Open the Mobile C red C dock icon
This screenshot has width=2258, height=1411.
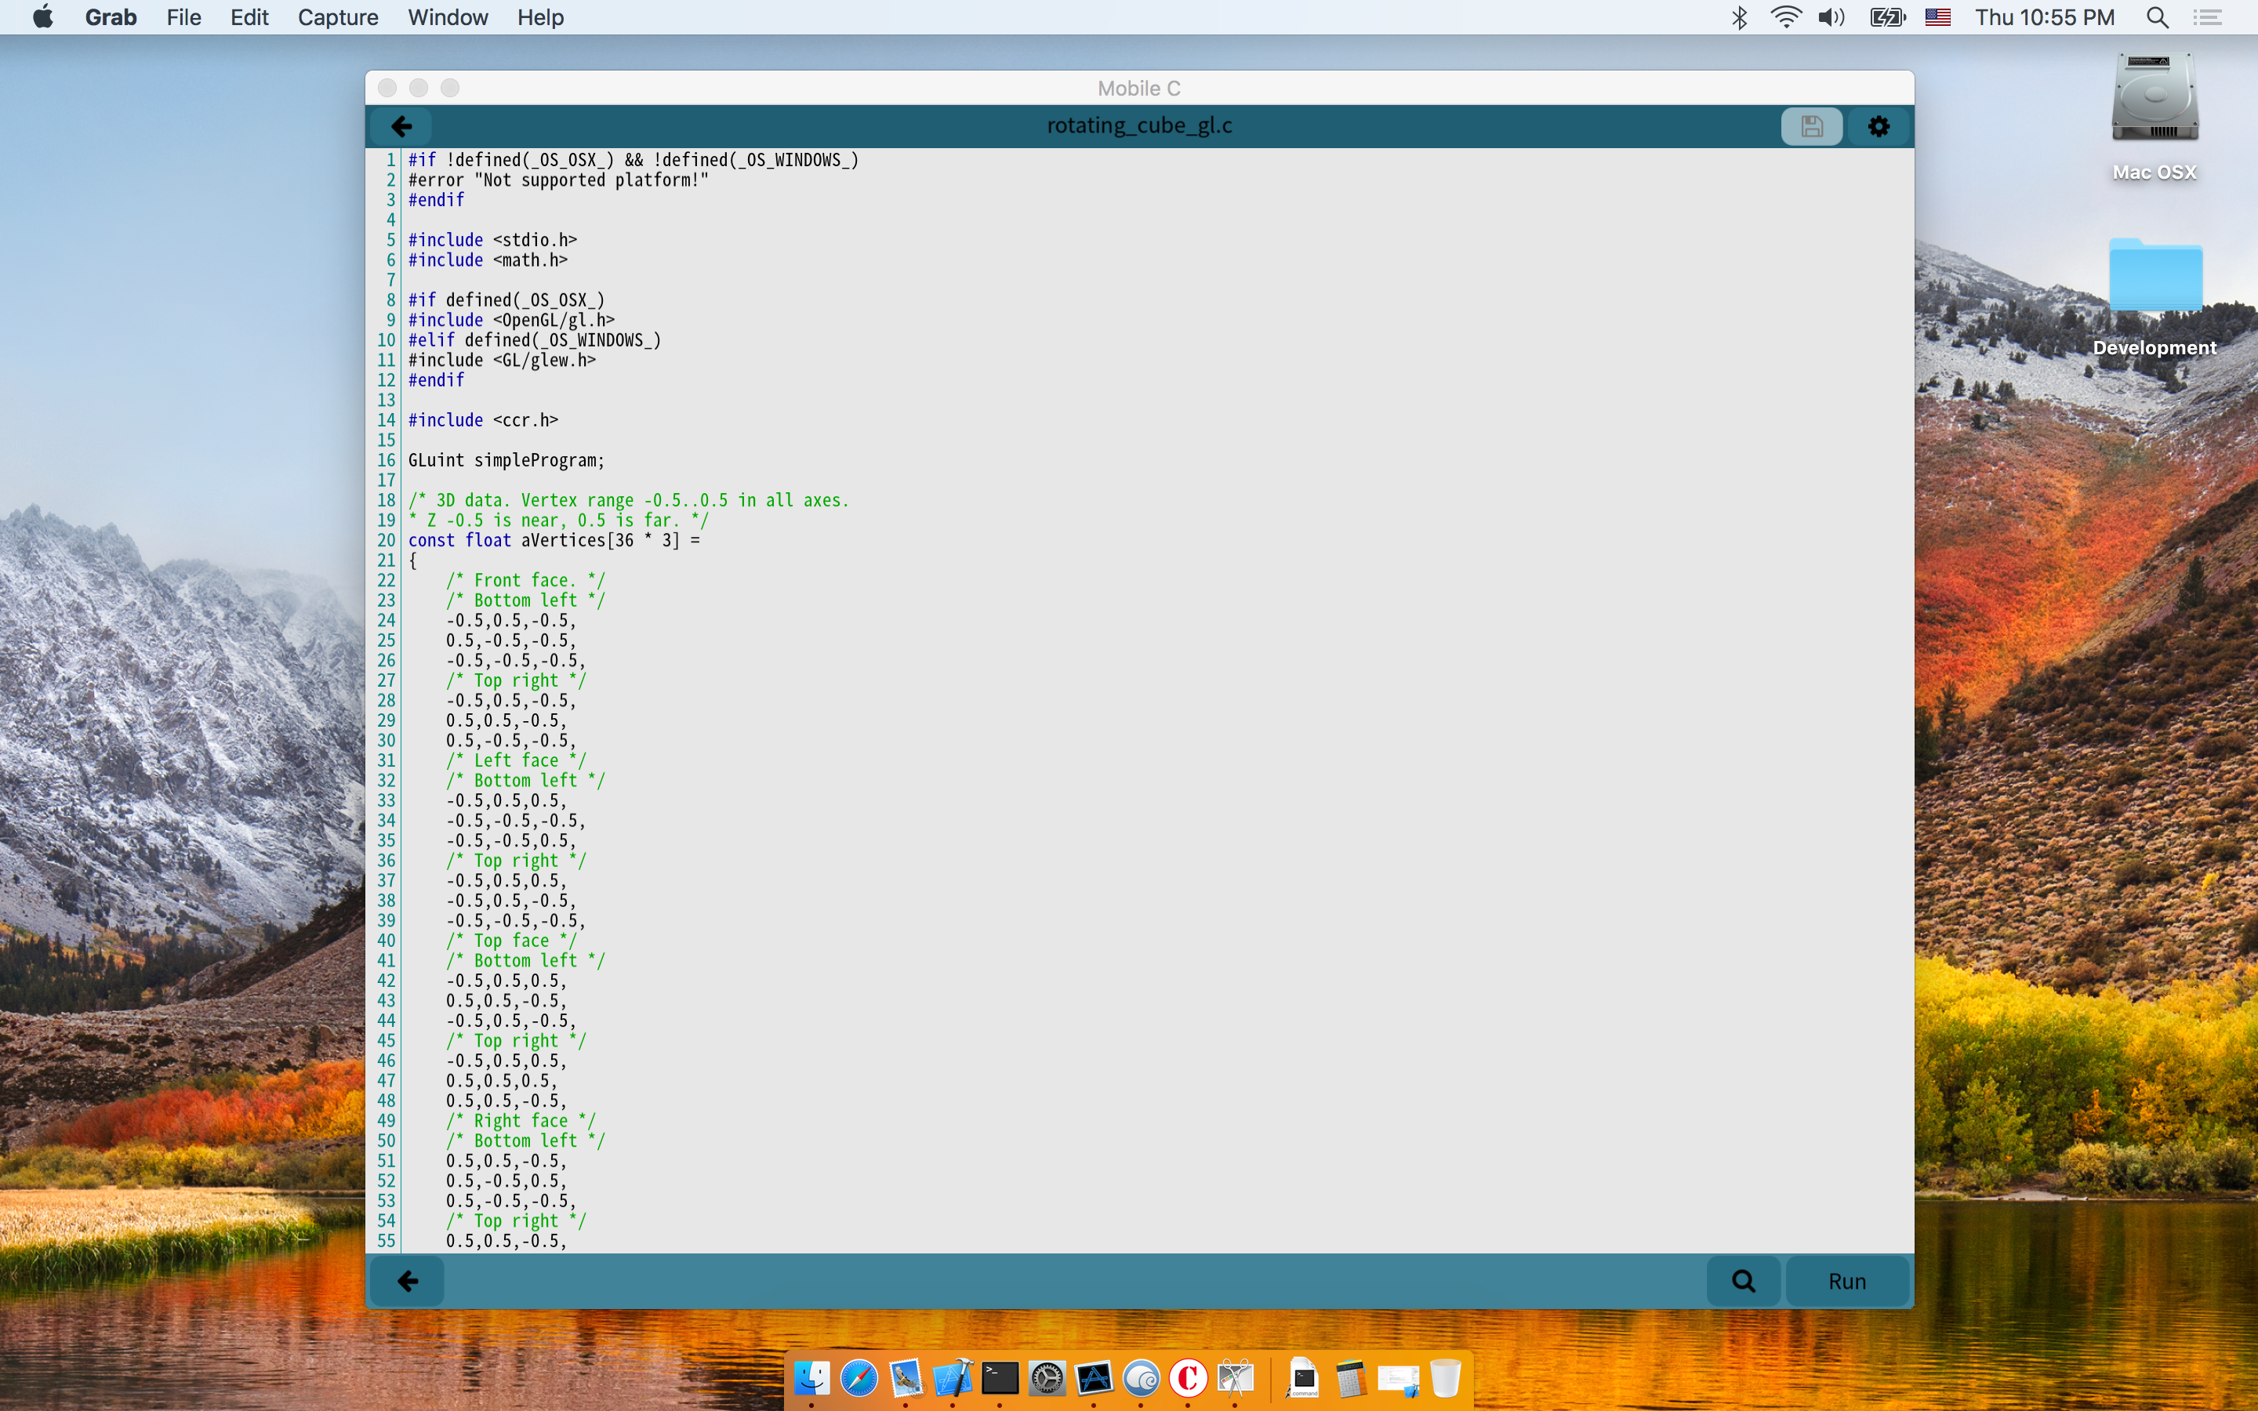1188,1377
